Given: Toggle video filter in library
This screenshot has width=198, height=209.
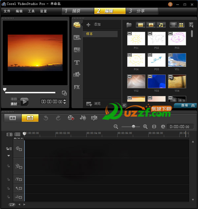Looking at the screenshot, I should [141, 25].
